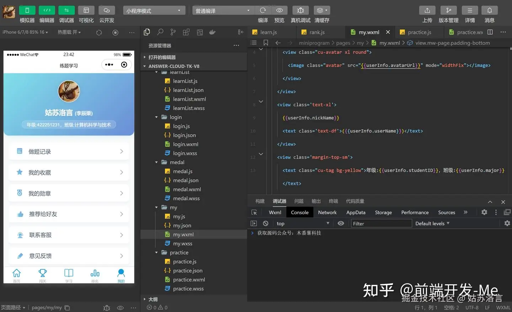Switch to learn.js editor tab
Screen dimensions: 512x312
click(268, 32)
